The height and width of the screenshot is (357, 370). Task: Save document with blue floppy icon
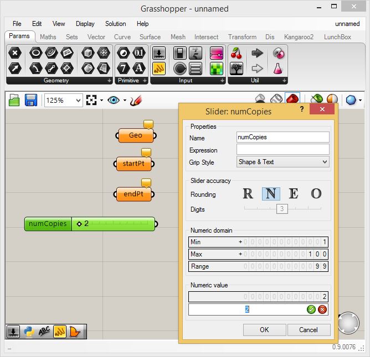(x=31, y=101)
